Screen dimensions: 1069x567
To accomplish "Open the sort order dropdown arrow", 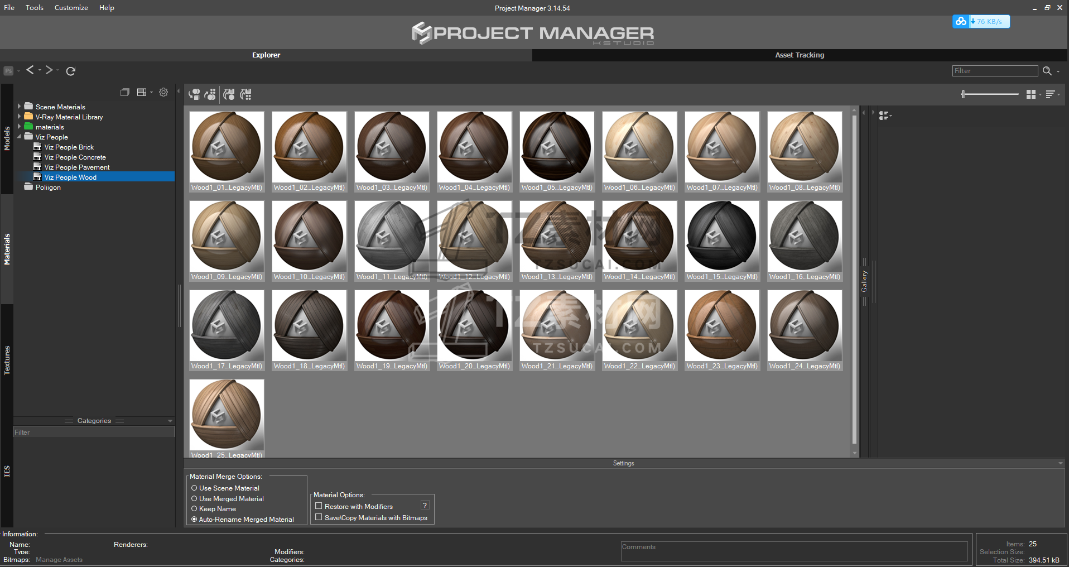I will (1059, 95).
